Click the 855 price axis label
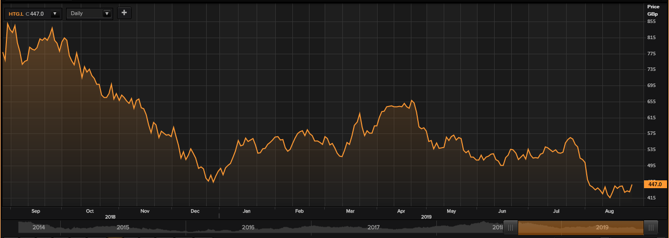Viewport: 669px width, 238px height. coord(651,22)
